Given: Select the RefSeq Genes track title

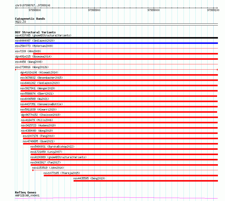Looking at the screenshot, I should coord(26,192).
